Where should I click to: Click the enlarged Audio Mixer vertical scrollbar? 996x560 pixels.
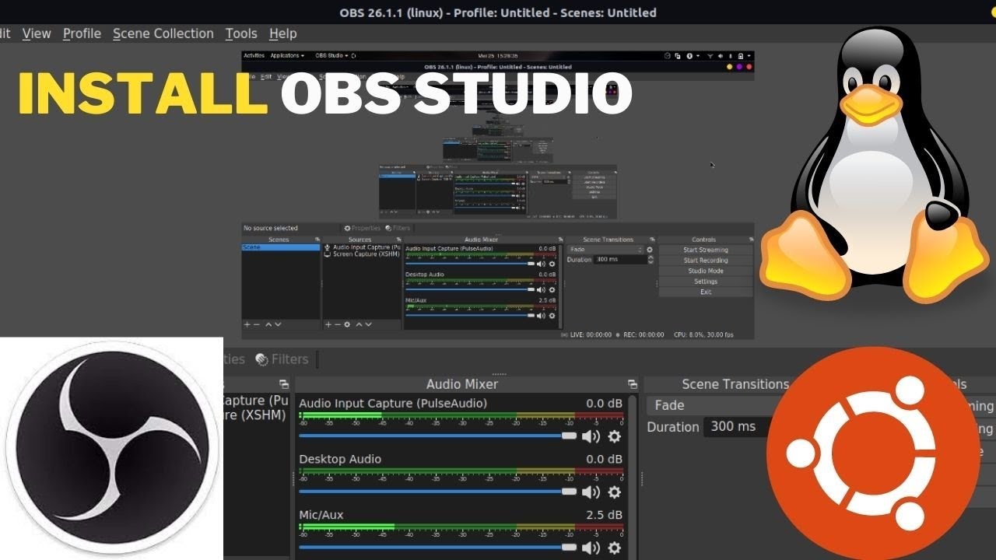pos(633,477)
